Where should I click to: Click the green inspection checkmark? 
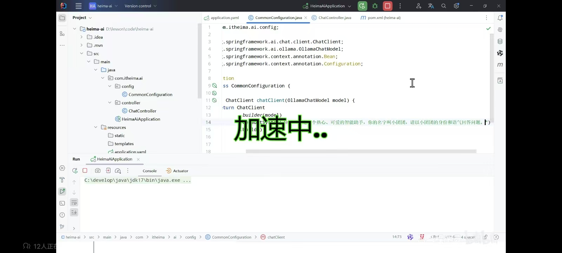(x=488, y=28)
